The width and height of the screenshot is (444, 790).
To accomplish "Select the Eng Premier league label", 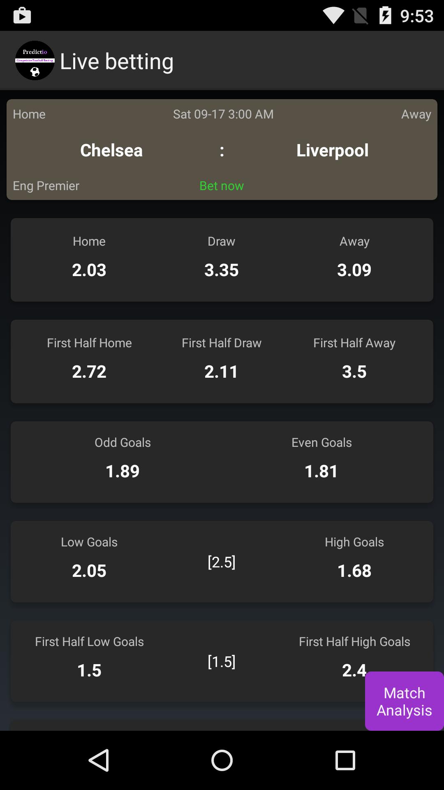I will click(x=46, y=186).
